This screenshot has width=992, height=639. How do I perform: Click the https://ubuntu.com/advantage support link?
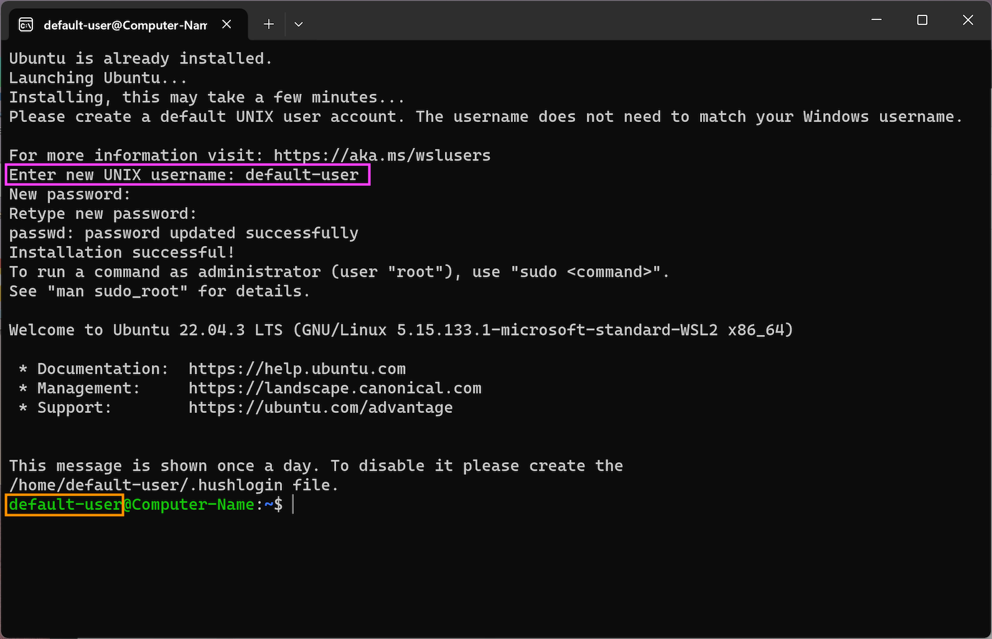coord(321,407)
